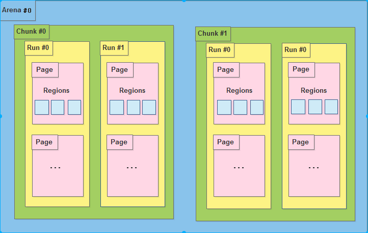368x233 pixels.
Task: Click the ellipsis in Run #1's lower page
Action: 132,168
